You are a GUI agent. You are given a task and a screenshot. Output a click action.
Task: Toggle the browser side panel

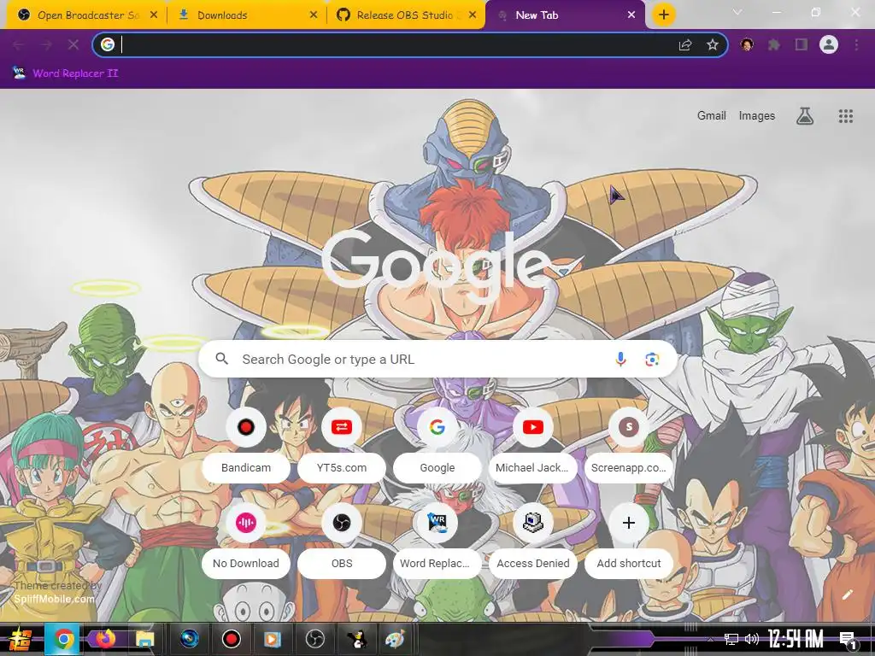[802, 44]
